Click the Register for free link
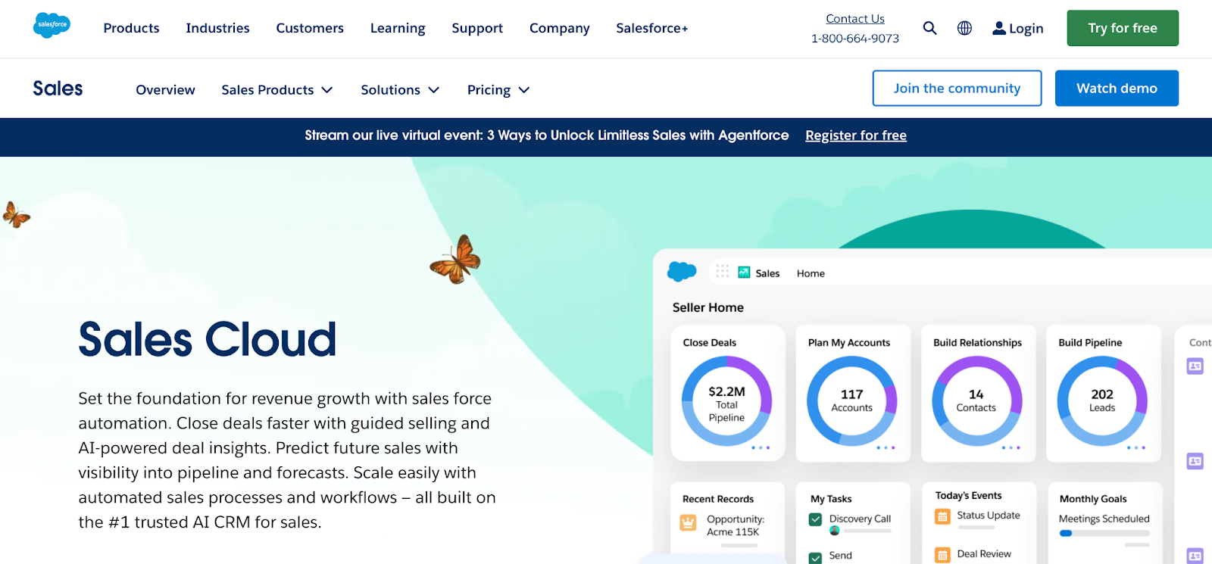Viewport: 1212px width, 564px height. click(855, 136)
